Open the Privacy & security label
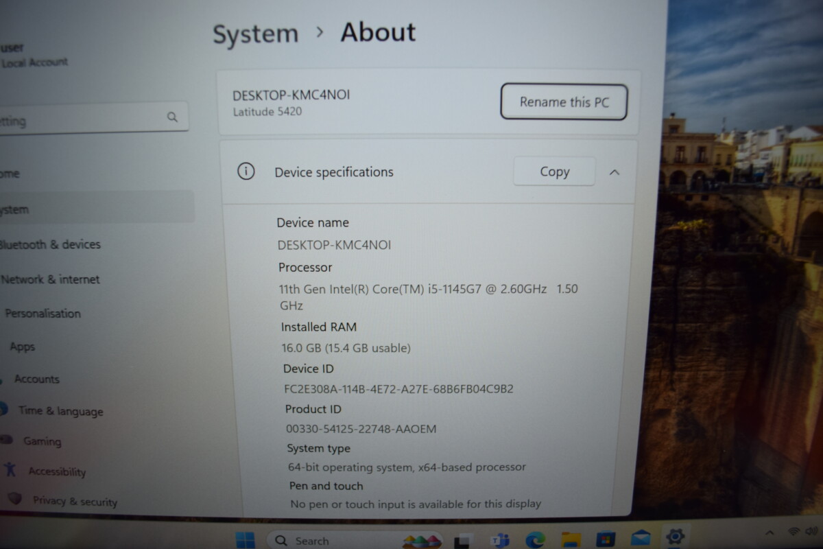Image resolution: width=823 pixels, height=549 pixels. pos(75,501)
